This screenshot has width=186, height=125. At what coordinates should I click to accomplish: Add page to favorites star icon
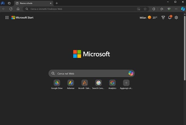[145, 9]
